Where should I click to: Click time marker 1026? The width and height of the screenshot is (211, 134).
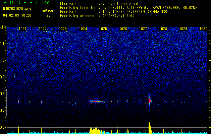click(x=123, y=29)
